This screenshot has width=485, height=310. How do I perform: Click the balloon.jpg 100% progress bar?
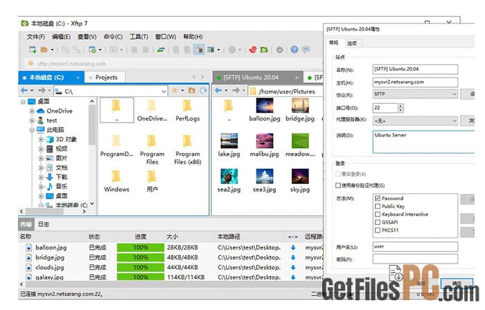click(x=141, y=248)
